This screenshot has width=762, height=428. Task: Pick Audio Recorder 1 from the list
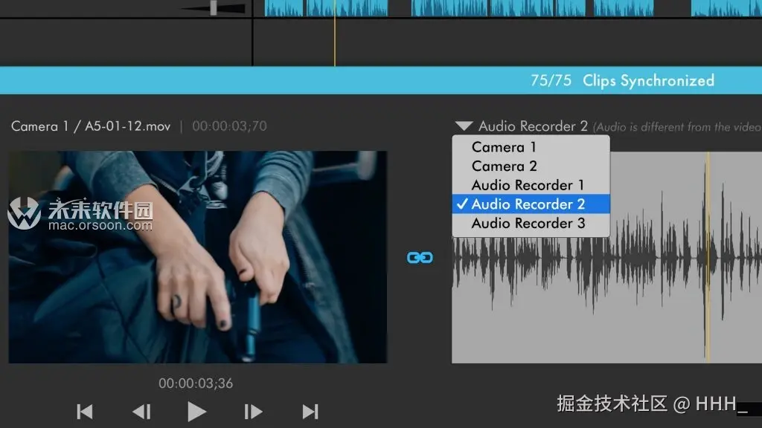click(x=531, y=185)
